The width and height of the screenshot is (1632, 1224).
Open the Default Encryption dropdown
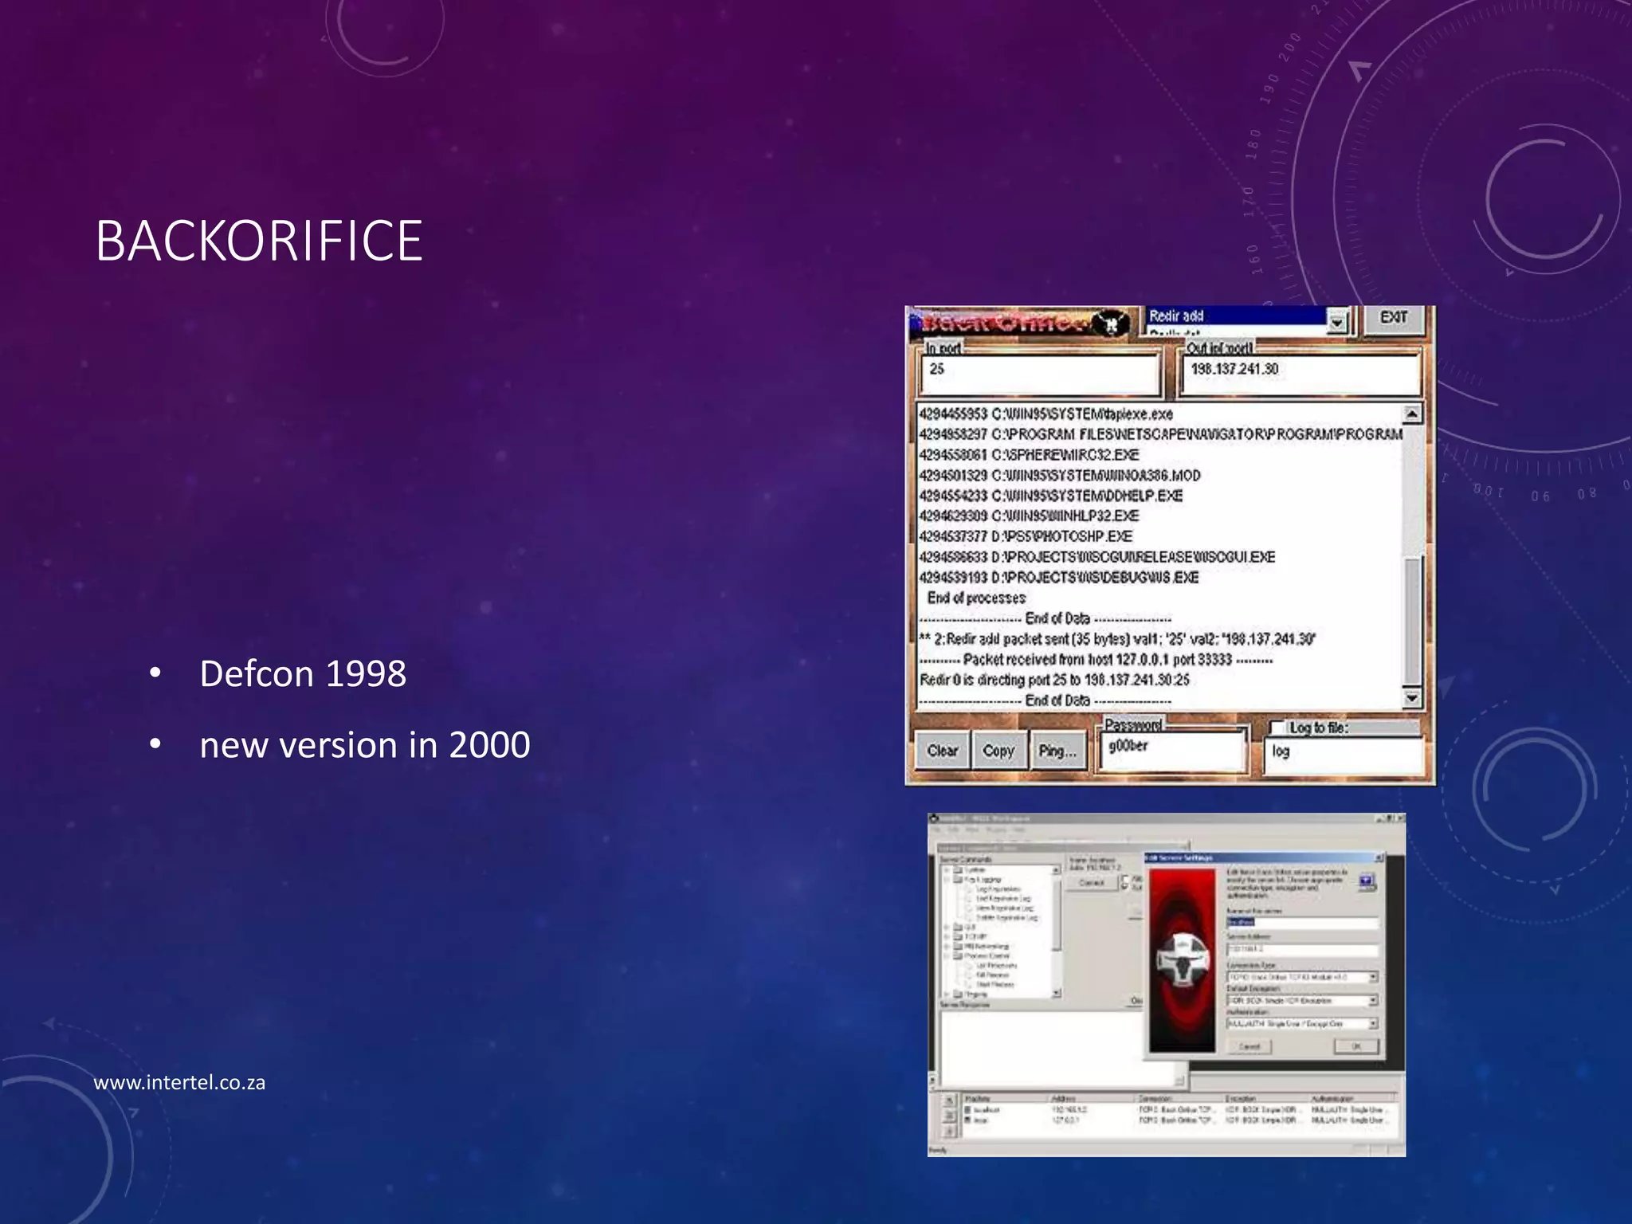tap(1373, 1000)
